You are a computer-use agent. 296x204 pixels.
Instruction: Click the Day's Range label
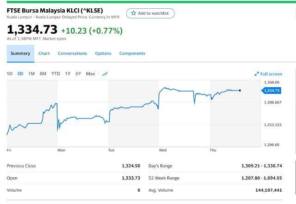pos(160,166)
